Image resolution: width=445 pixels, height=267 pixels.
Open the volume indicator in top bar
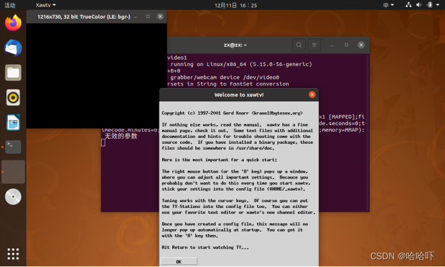pos(419,4)
